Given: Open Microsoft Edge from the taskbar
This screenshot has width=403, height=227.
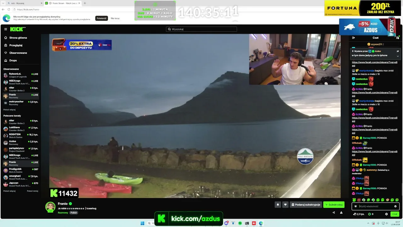Looking at the screenshot, I should pos(261,223).
